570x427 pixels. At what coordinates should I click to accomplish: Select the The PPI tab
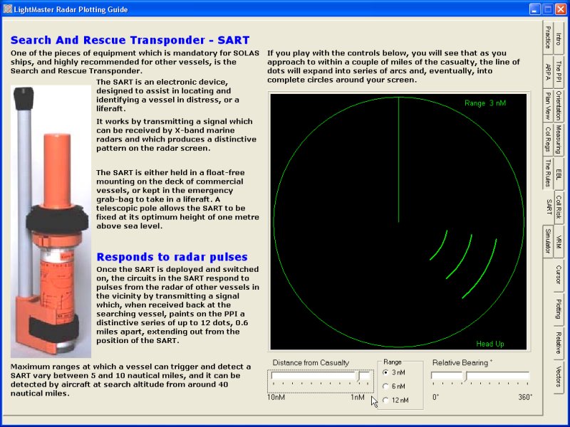pos(560,71)
